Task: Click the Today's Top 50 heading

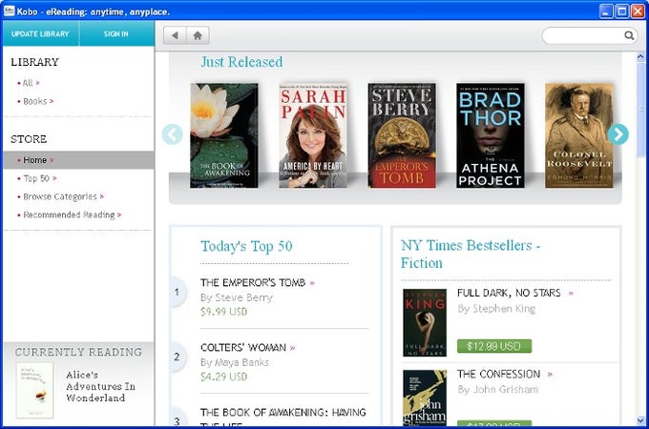Action: click(246, 246)
